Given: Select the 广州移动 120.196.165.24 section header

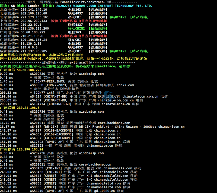Looking at the screenshot, I should (x=21, y=149).
